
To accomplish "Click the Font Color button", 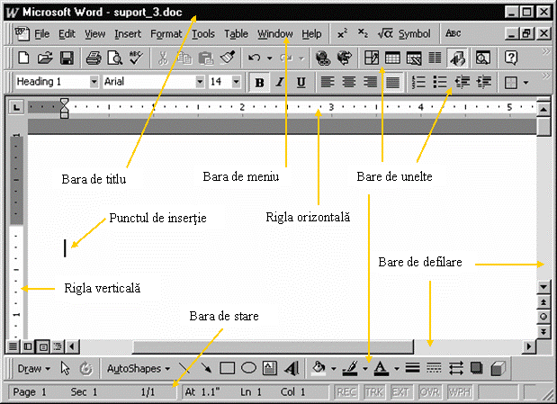I will [381, 368].
